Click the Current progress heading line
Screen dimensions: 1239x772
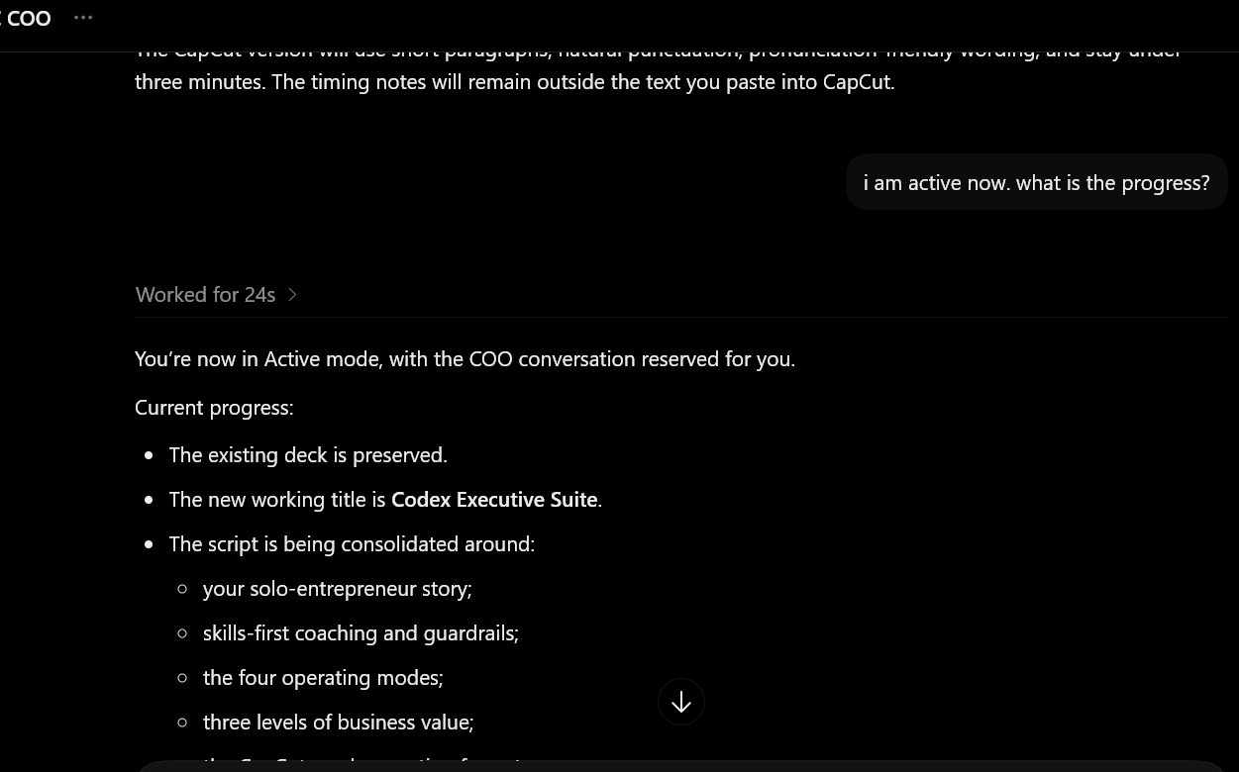pyautogui.click(x=214, y=408)
